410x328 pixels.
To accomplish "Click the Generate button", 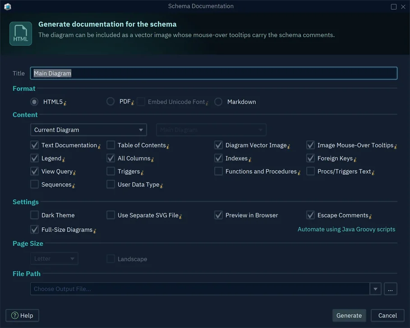I will [349, 315].
